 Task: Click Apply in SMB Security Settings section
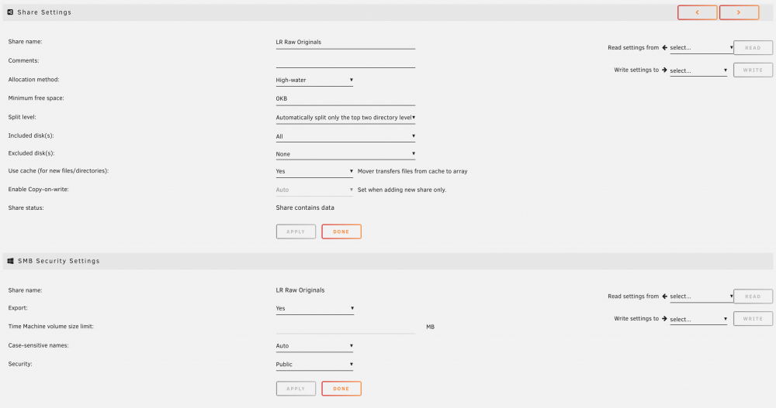(296, 389)
